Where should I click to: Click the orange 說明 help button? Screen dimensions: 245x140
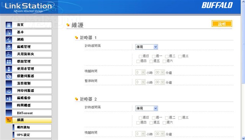click(222, 24)
